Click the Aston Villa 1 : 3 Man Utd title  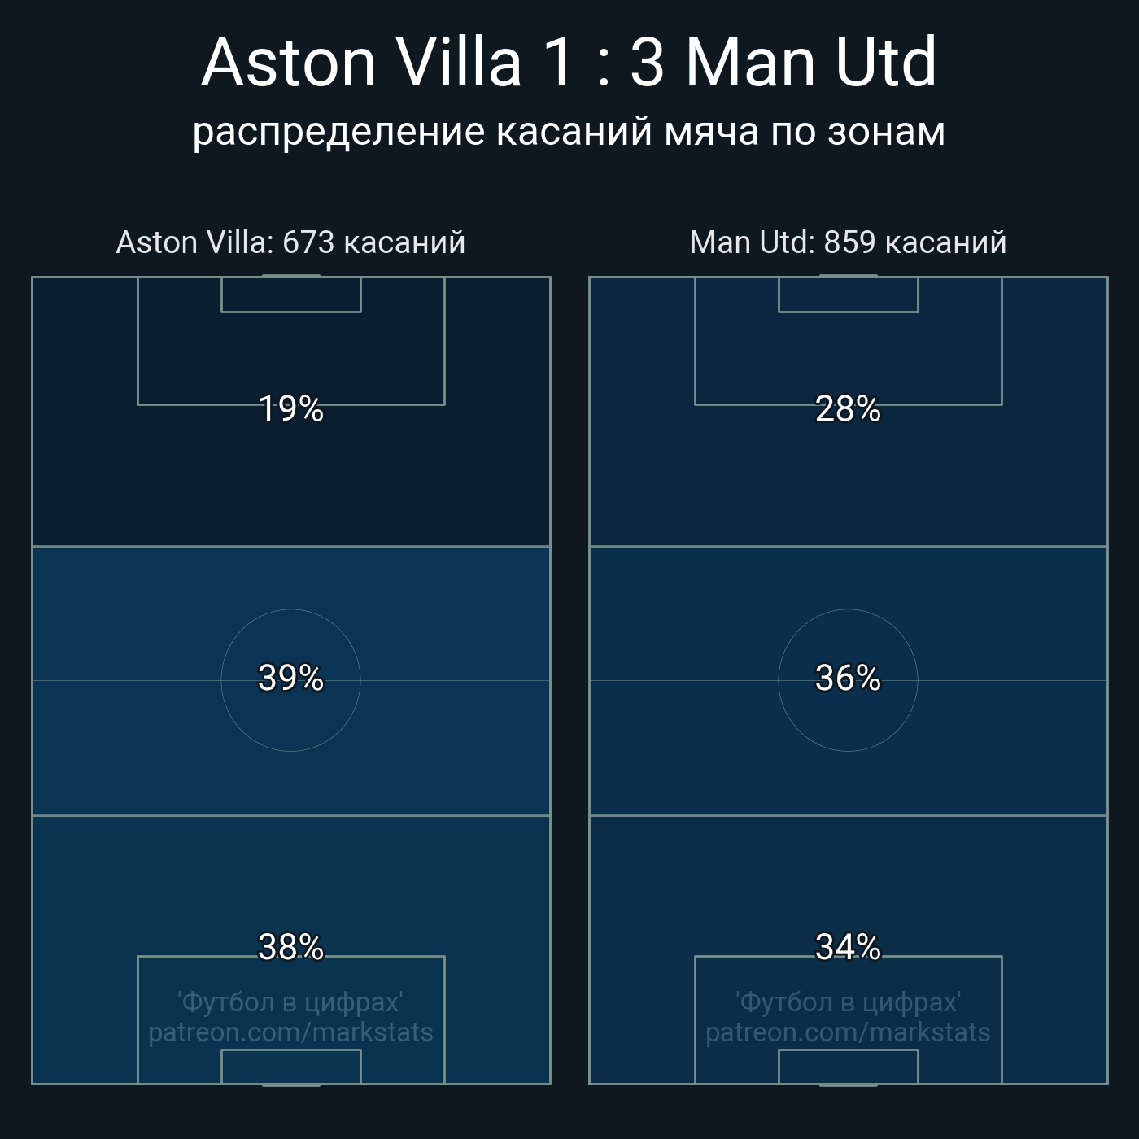(x=569, y=63)
